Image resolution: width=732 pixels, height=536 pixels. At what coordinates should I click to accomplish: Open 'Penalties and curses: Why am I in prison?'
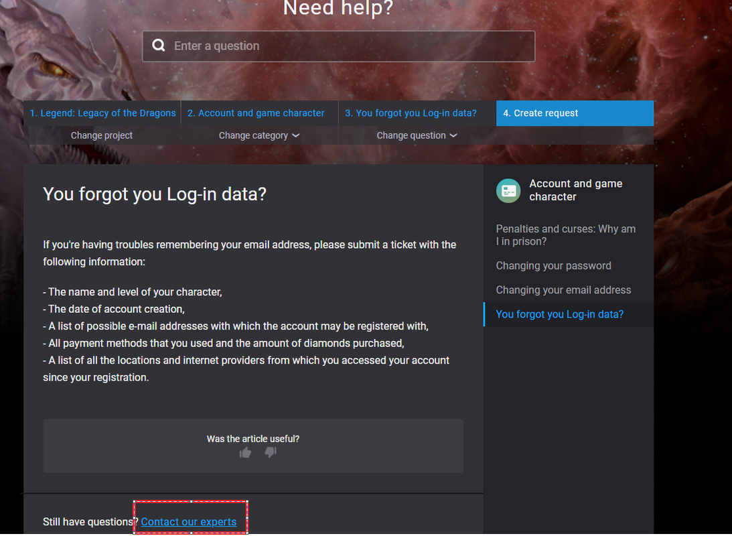(x=566, y=235)
